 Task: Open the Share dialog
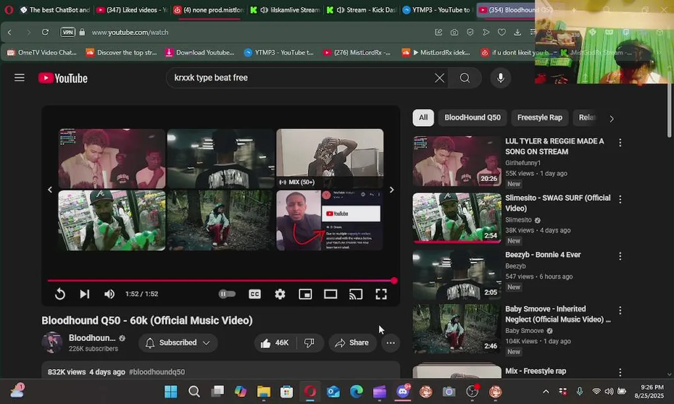tap(352, 343)
